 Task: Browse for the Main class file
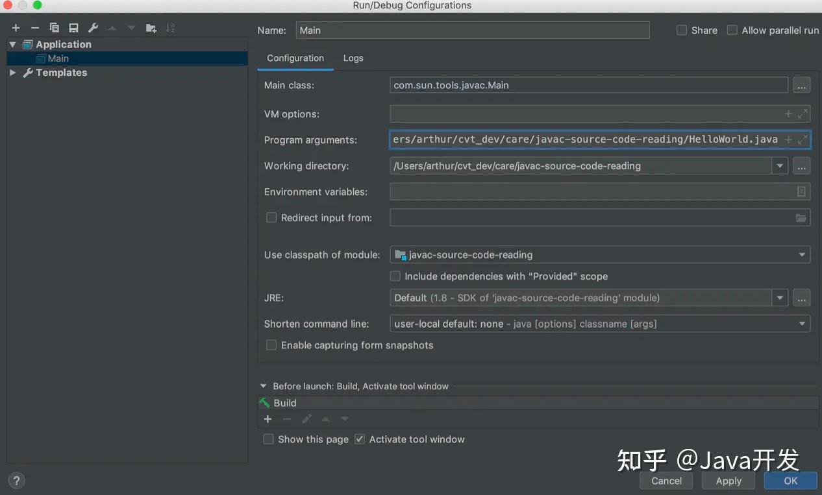pos(801,84)
